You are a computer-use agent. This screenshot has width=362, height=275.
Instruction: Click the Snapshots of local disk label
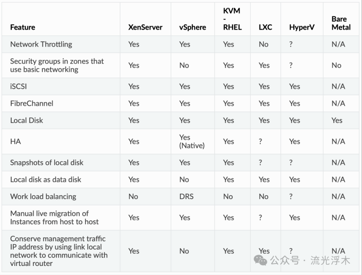(x=47, y=163)
